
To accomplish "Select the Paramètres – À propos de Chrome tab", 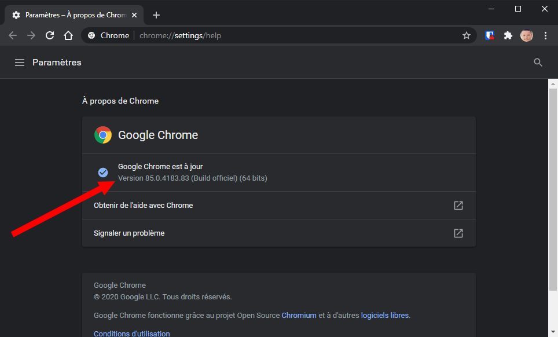I will pos(74,15).
